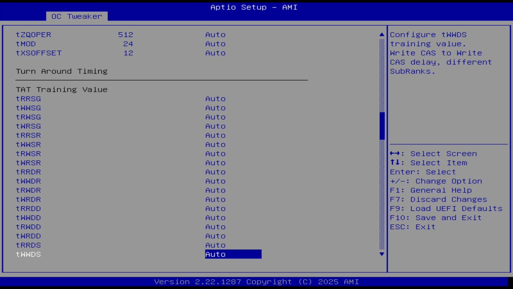
Task: Open the tWRSG Auto setting
Action: click(215, 126)
